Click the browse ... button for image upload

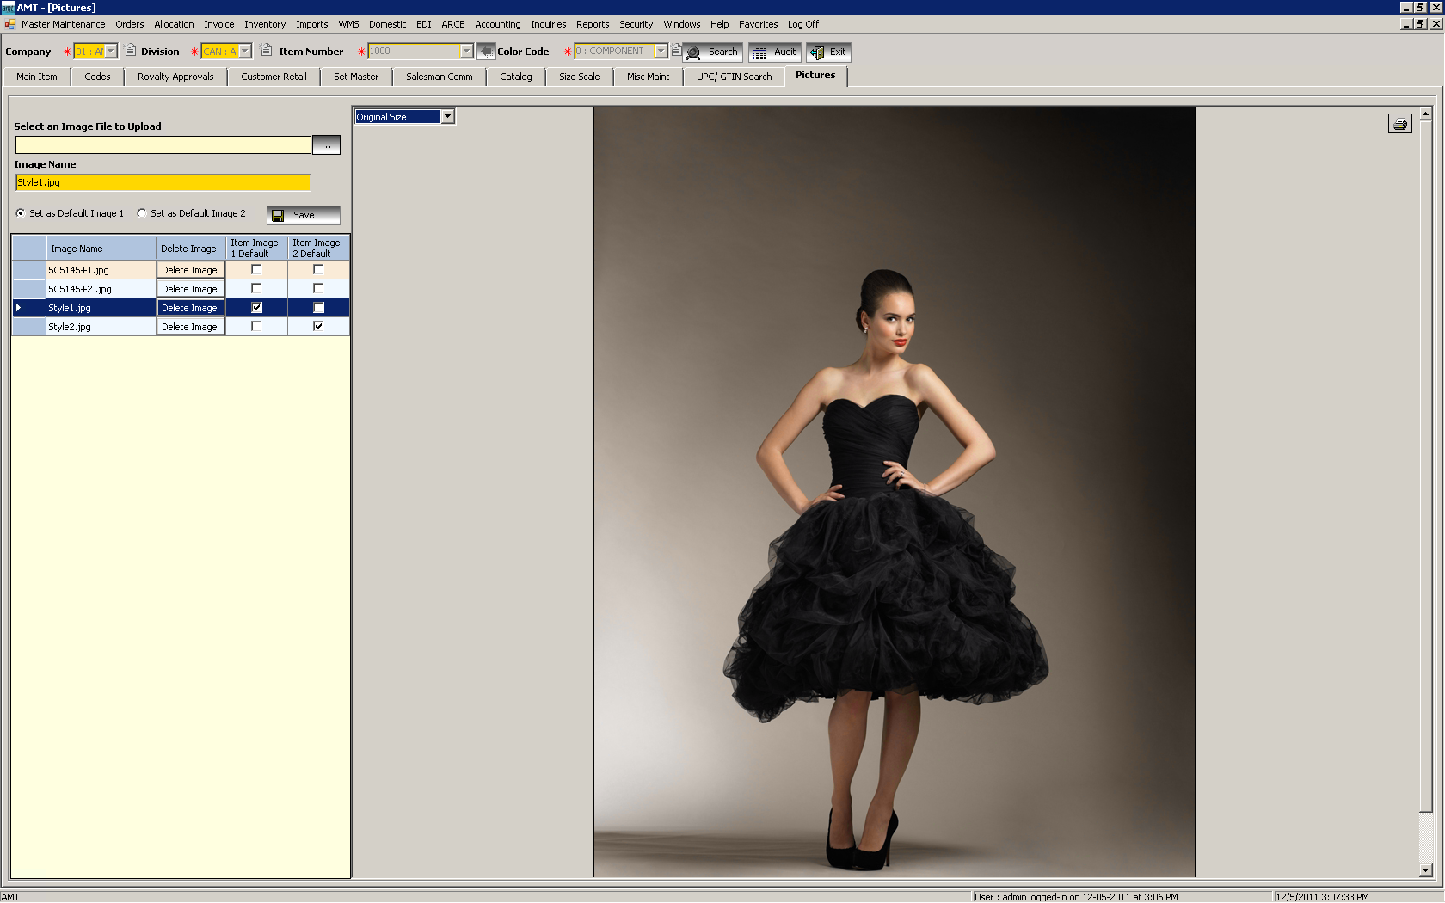pos(326,144)
